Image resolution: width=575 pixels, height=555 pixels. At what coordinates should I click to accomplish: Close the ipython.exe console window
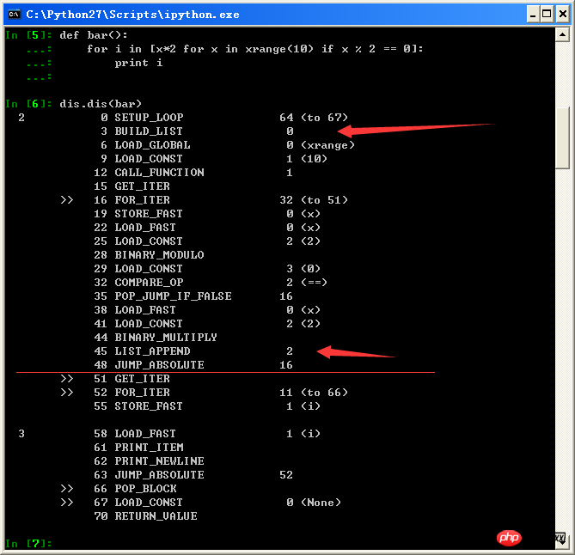[x=562, y=15]
